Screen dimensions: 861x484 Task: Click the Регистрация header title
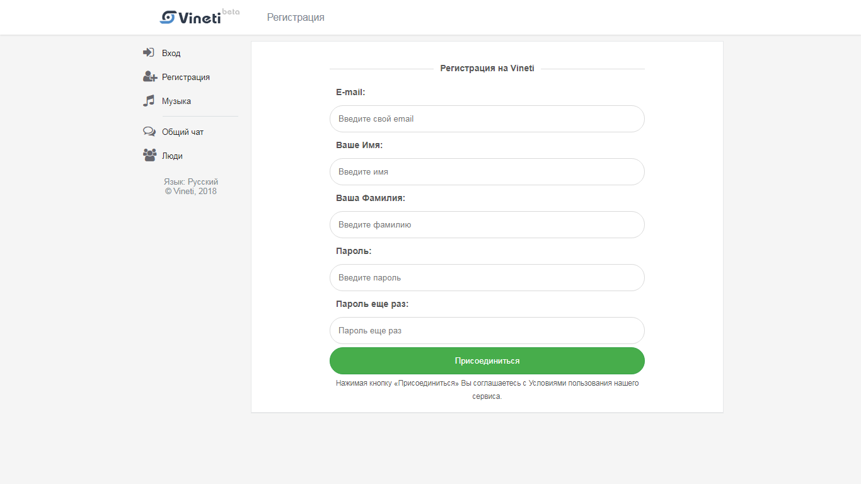296,17
